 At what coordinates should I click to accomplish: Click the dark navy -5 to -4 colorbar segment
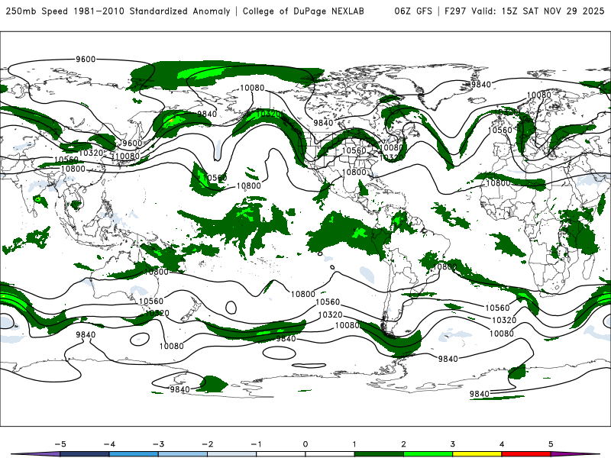pos(85,454)
